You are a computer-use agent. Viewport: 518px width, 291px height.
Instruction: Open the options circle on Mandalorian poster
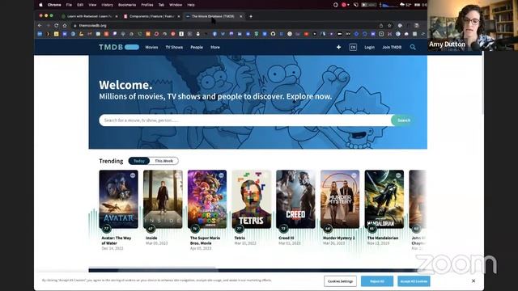(x=398, y=175)
